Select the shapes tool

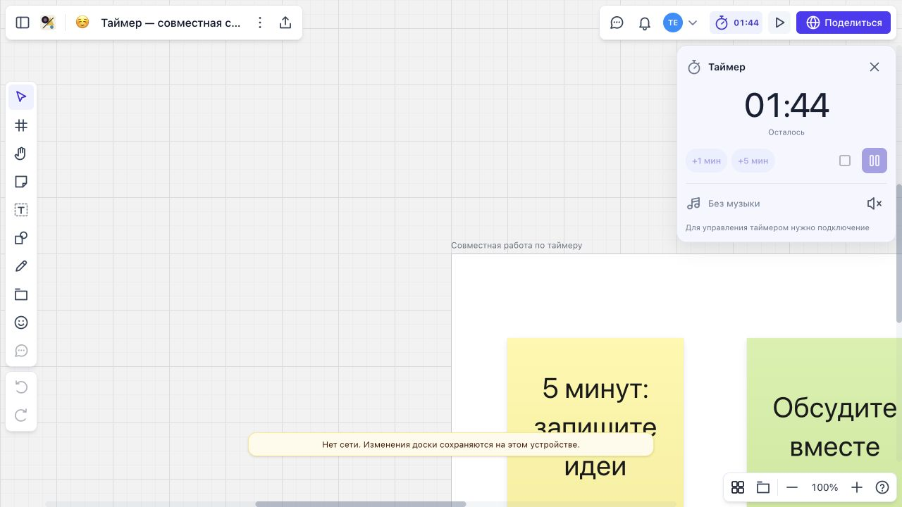21,238
